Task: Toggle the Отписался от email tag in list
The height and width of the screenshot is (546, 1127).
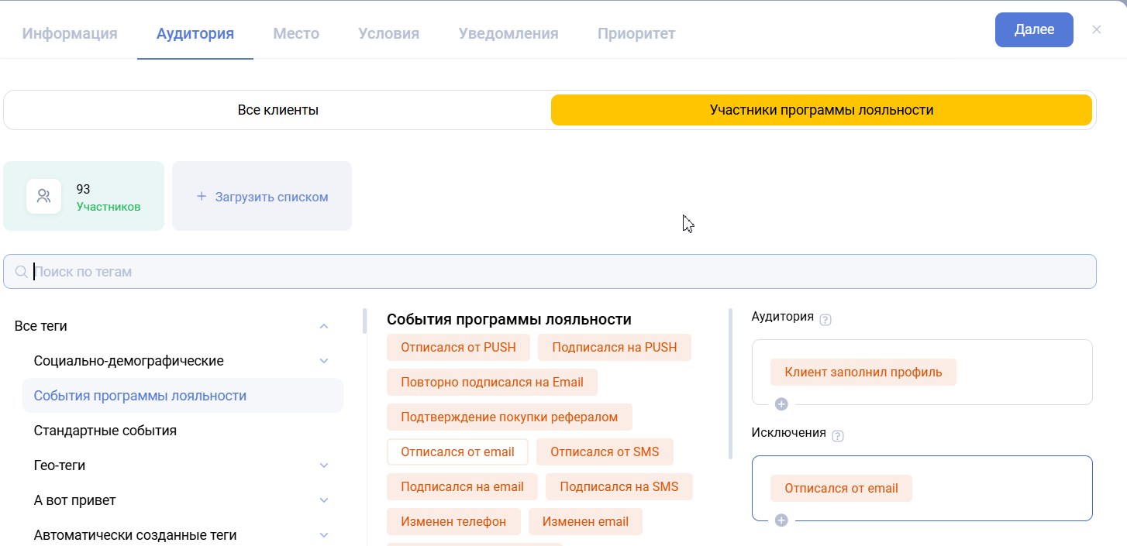Action: coord(457,452)
